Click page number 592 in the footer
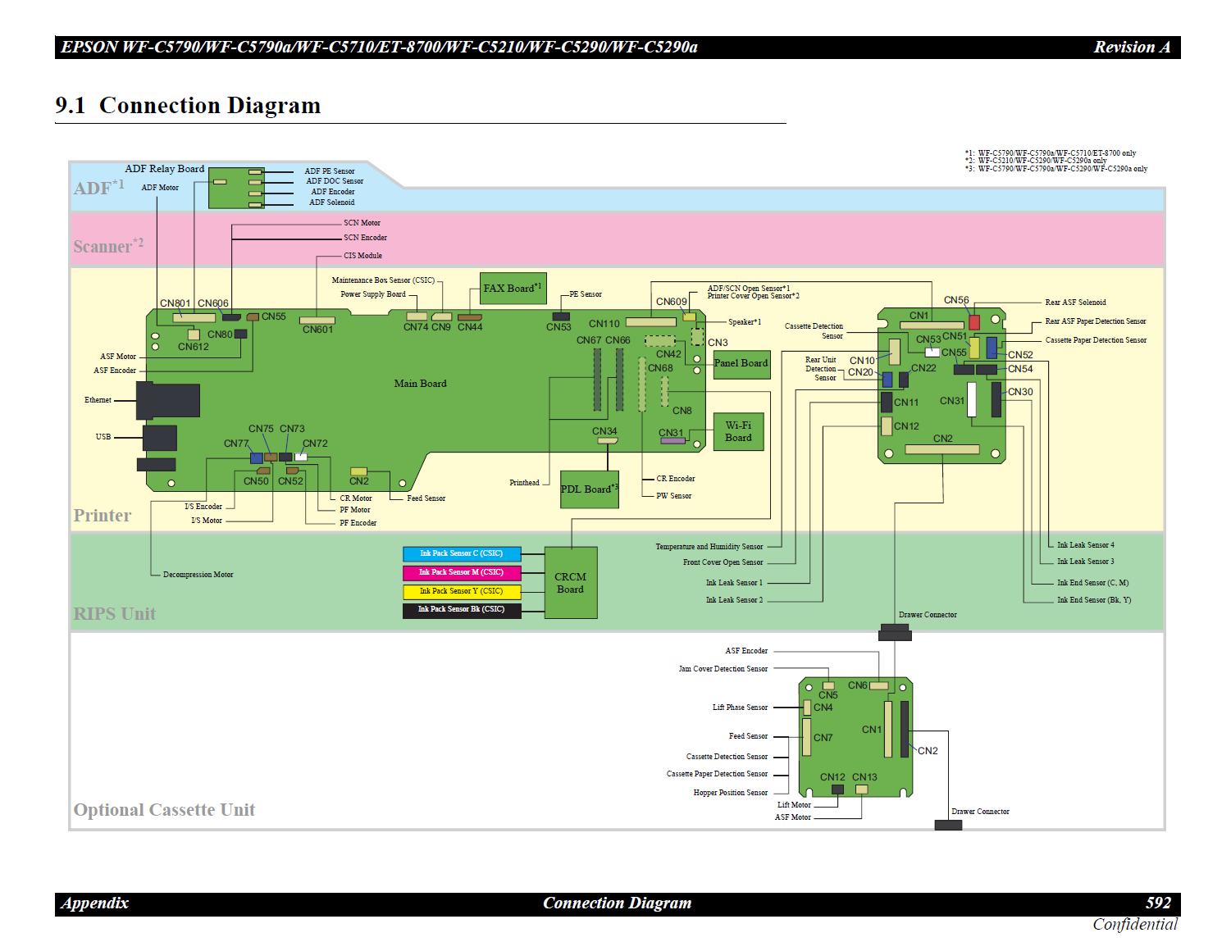 click(1158, 903)
